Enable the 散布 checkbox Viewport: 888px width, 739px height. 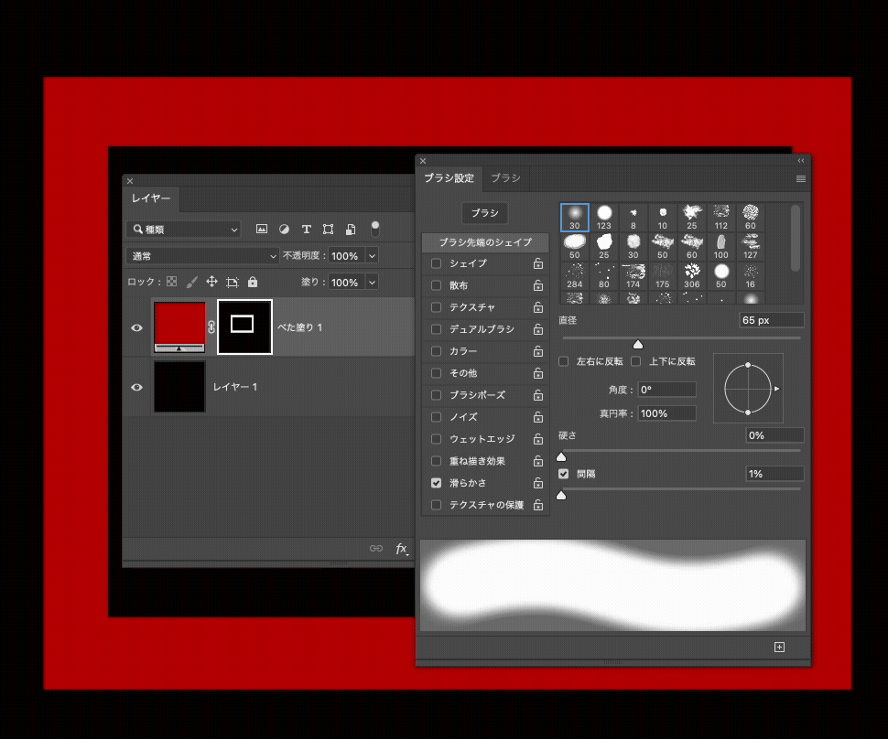pos(436,285)
